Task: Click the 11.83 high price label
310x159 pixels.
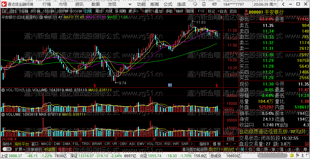Action: point(201,22)
